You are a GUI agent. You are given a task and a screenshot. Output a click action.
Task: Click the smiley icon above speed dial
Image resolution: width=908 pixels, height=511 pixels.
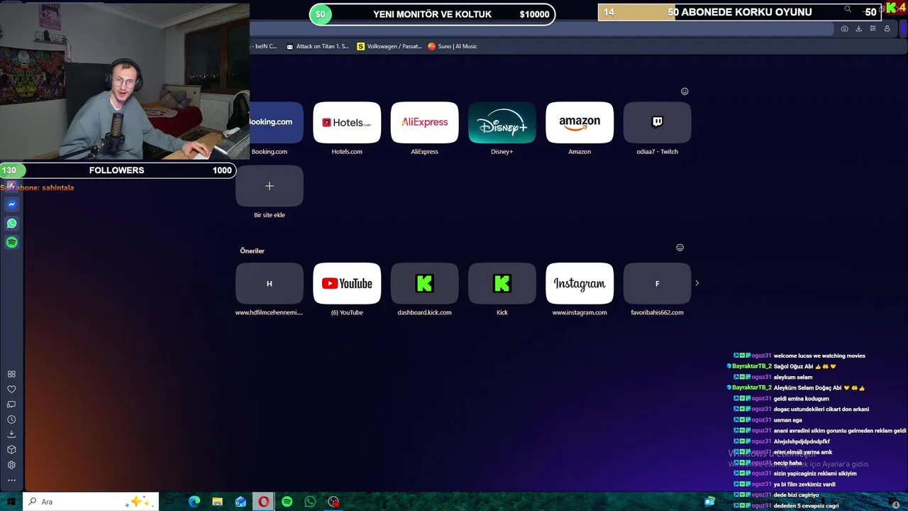point(685,92)
